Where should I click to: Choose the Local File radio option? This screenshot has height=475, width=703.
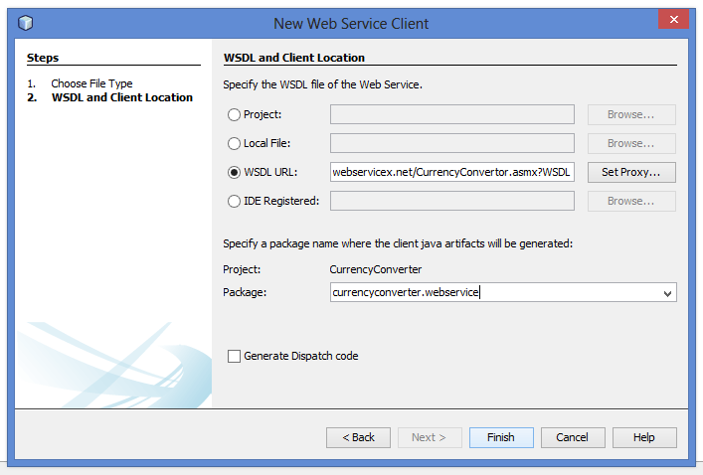(x=235, y=144)
